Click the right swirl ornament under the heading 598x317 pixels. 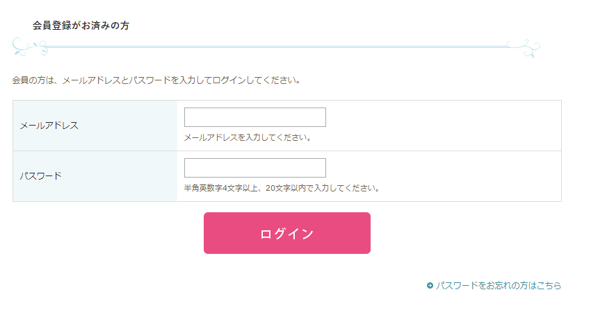coord(524,49)
